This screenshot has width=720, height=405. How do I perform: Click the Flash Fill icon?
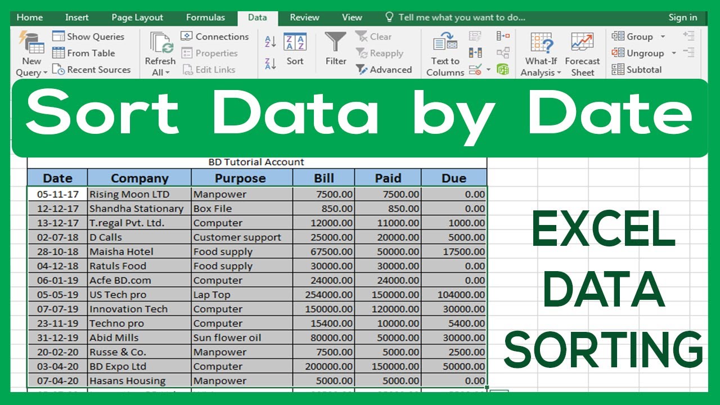point(475,37)
